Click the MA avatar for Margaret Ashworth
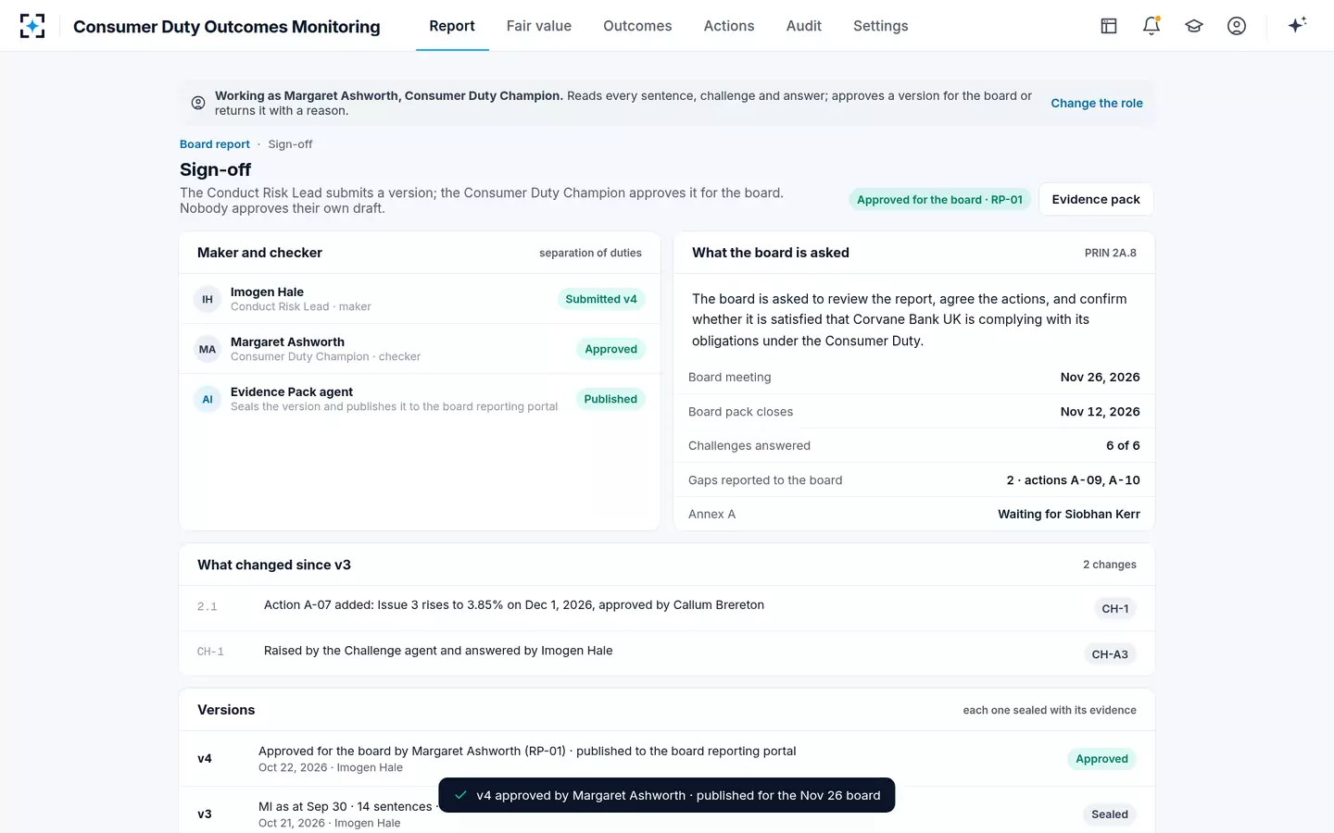This screenshot has height=833, width=1334. [x=208, y=349]
